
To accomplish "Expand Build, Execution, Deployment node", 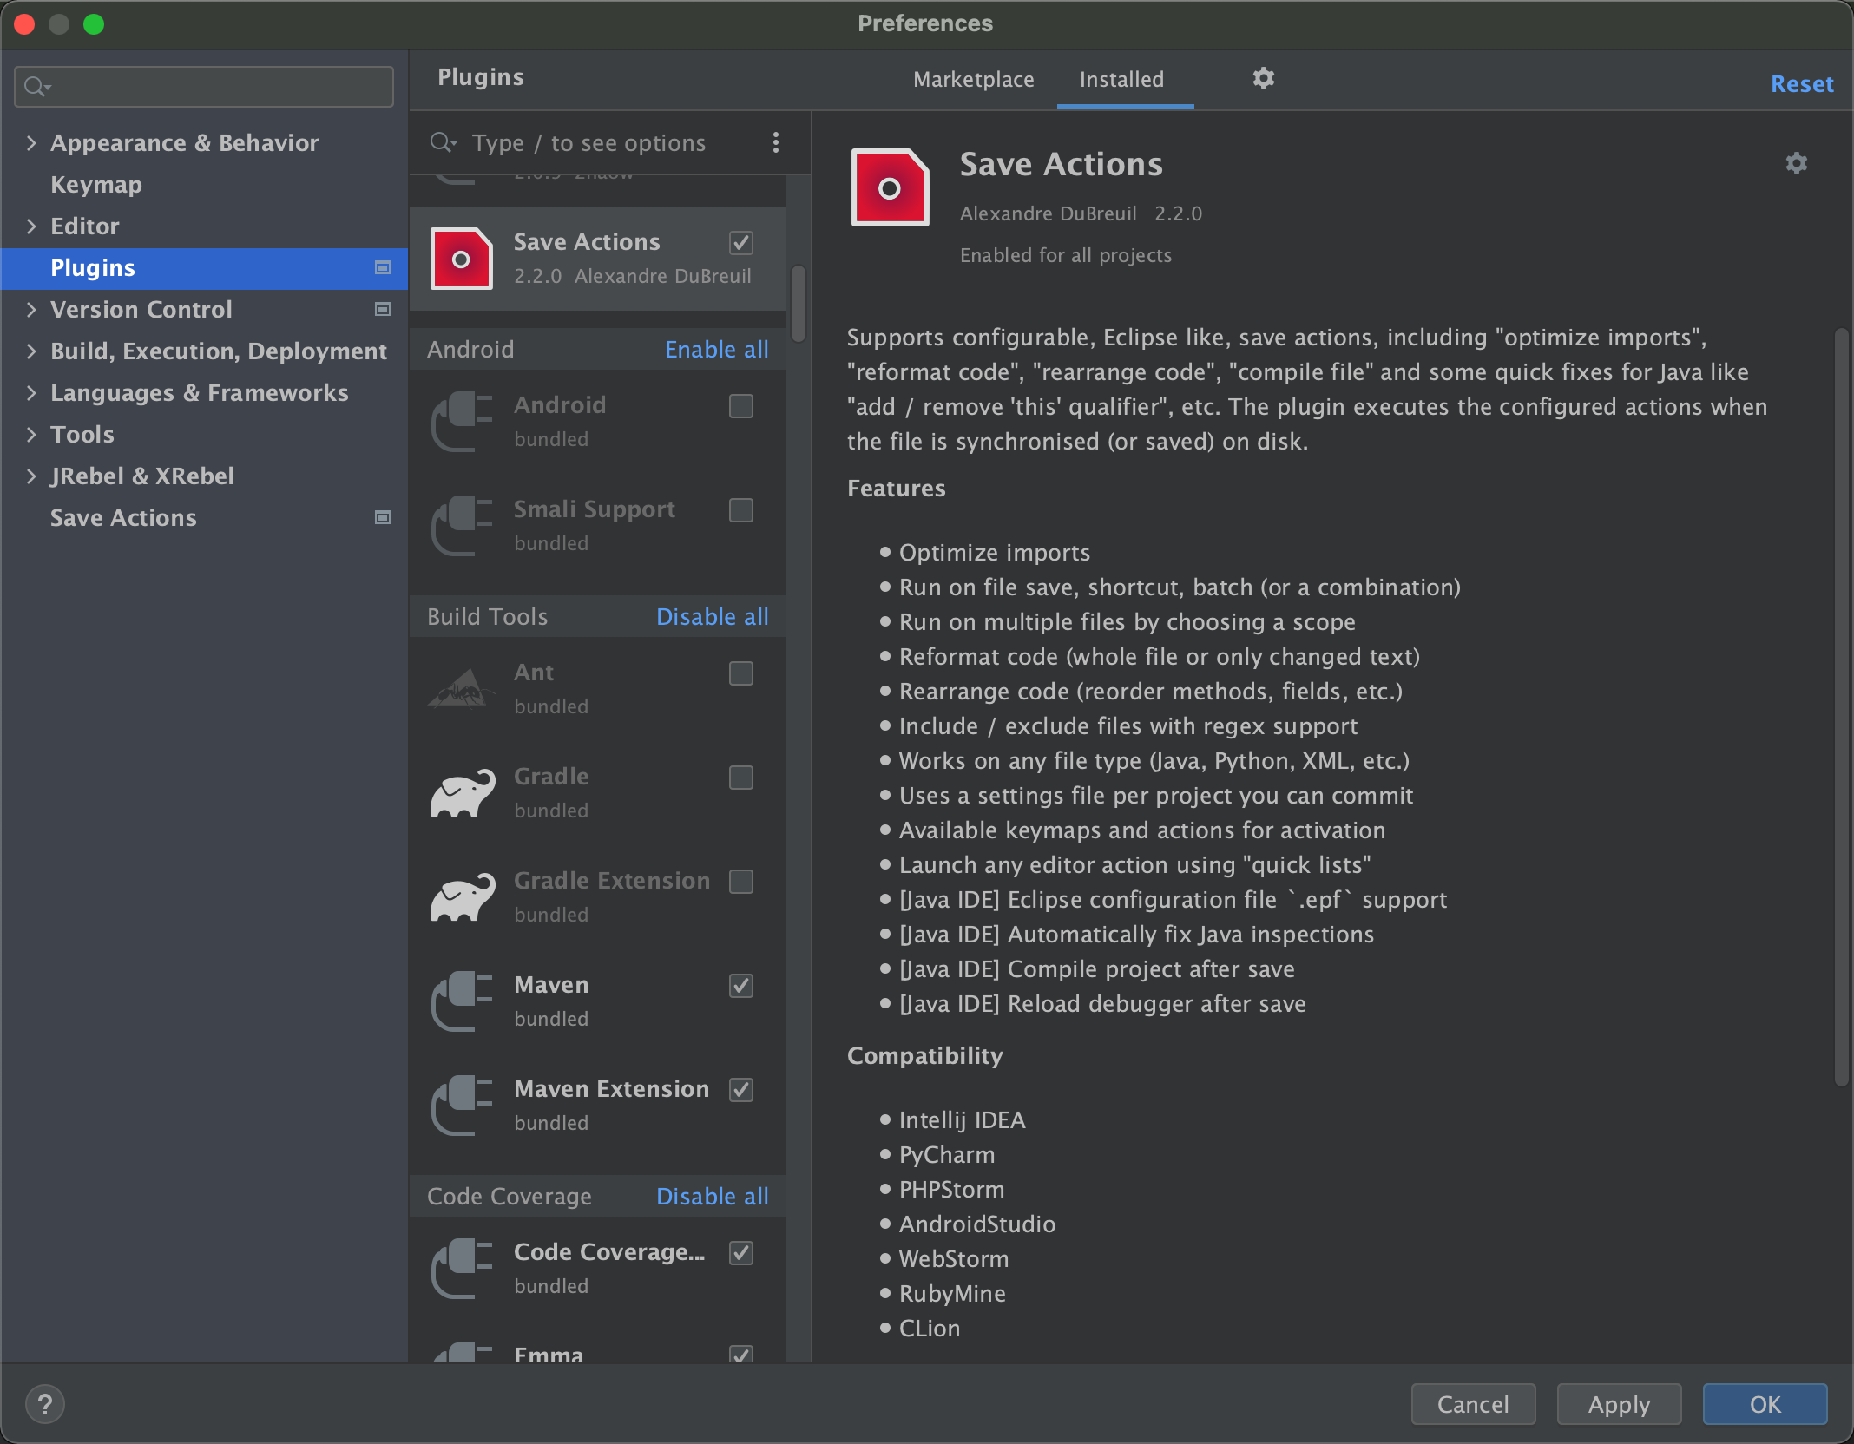I will 31,351.
